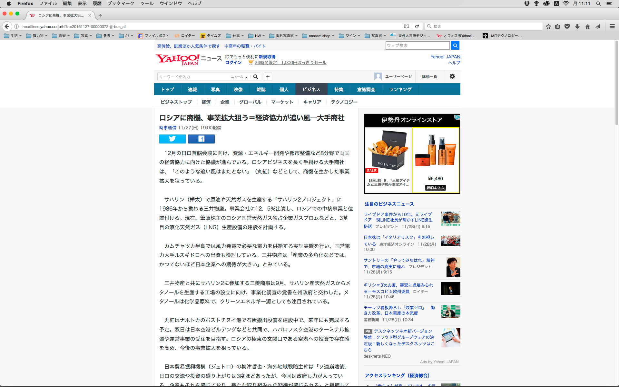Click the Firefox home icon
Screen dimensions: 619x387
[x=587, y=26]
